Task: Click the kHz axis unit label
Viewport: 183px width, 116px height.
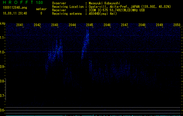Action: [x=3, y=23]
